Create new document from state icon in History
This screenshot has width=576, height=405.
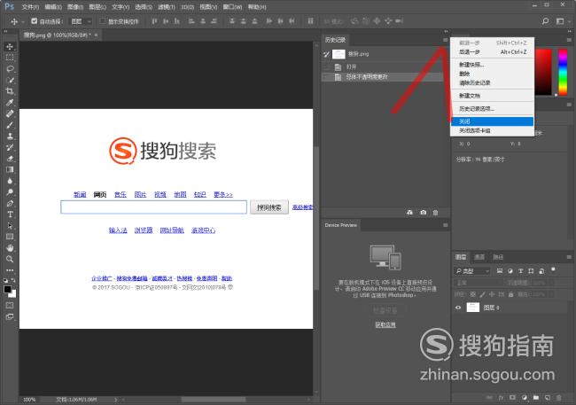click(410, 213)
